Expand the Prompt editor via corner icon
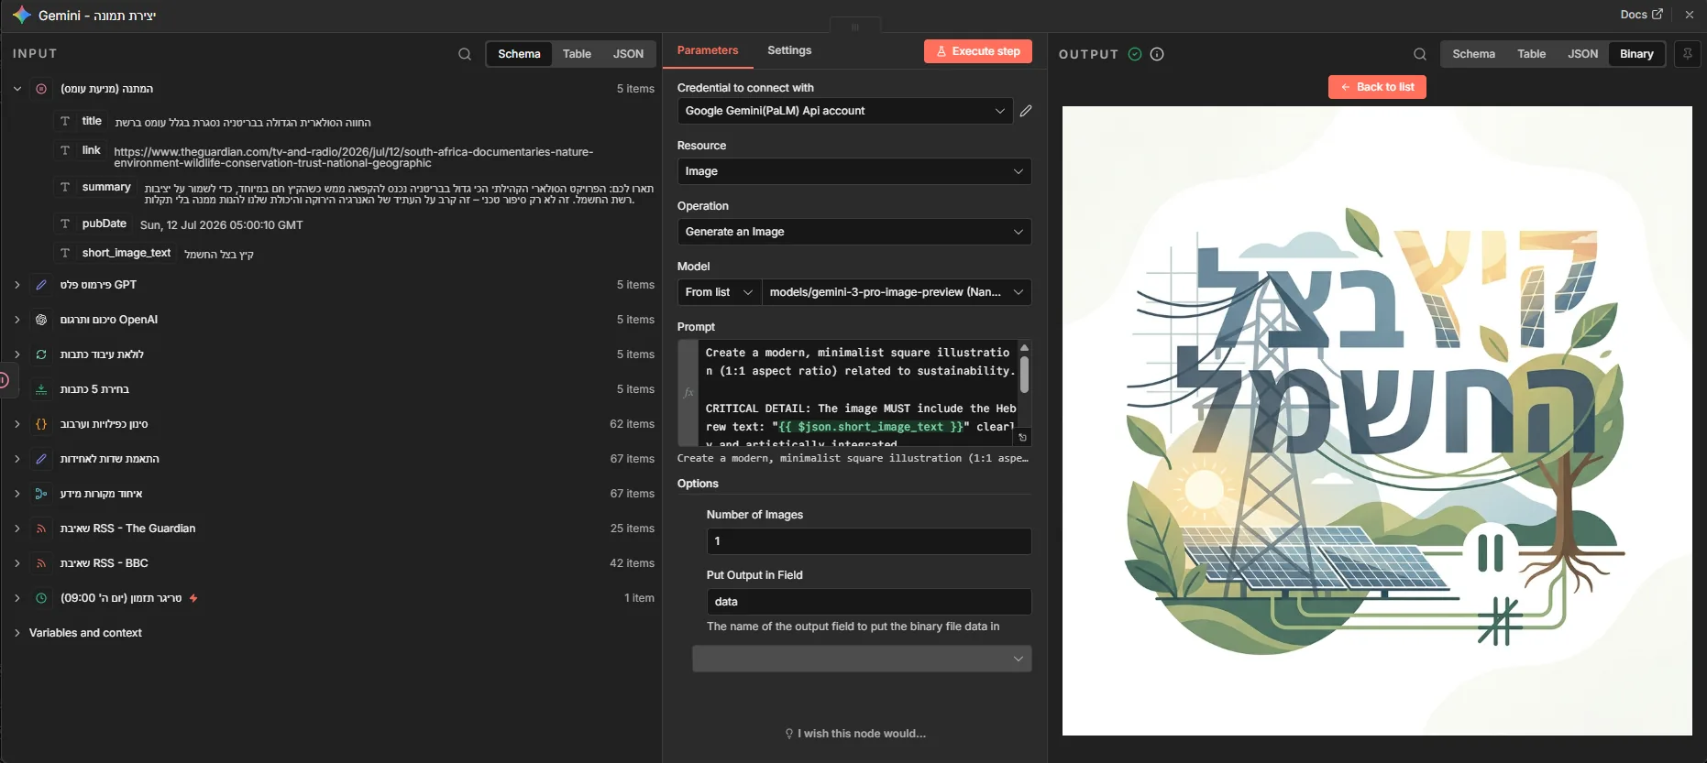 1023,438
